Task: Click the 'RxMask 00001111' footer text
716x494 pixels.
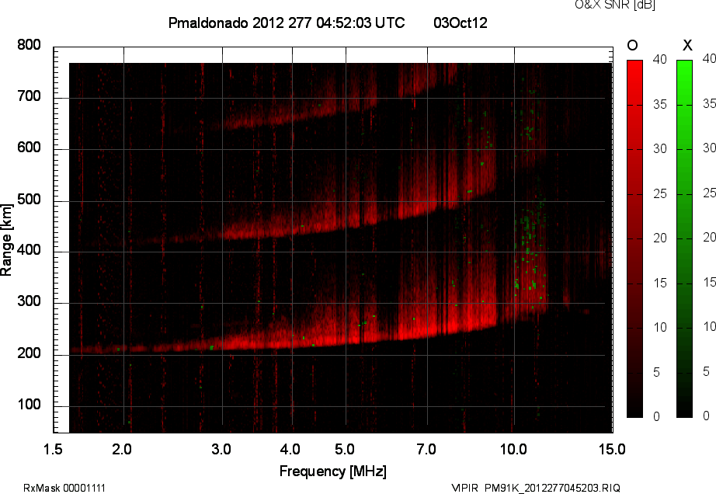Action: (64, 488)
